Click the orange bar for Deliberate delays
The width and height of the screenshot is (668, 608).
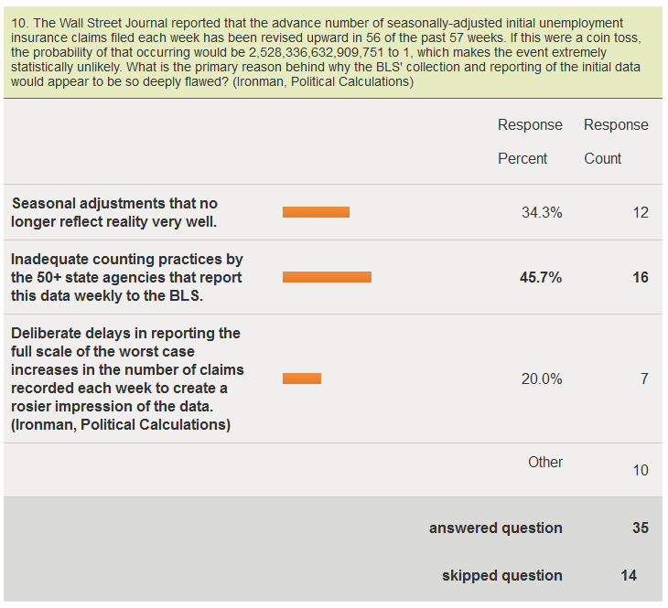302,379
